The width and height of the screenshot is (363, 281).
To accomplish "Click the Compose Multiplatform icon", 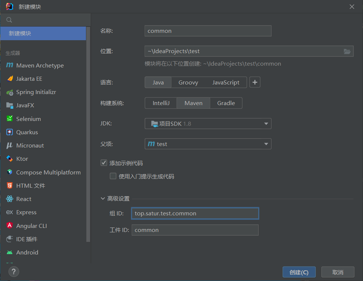I will click(10, 172).
